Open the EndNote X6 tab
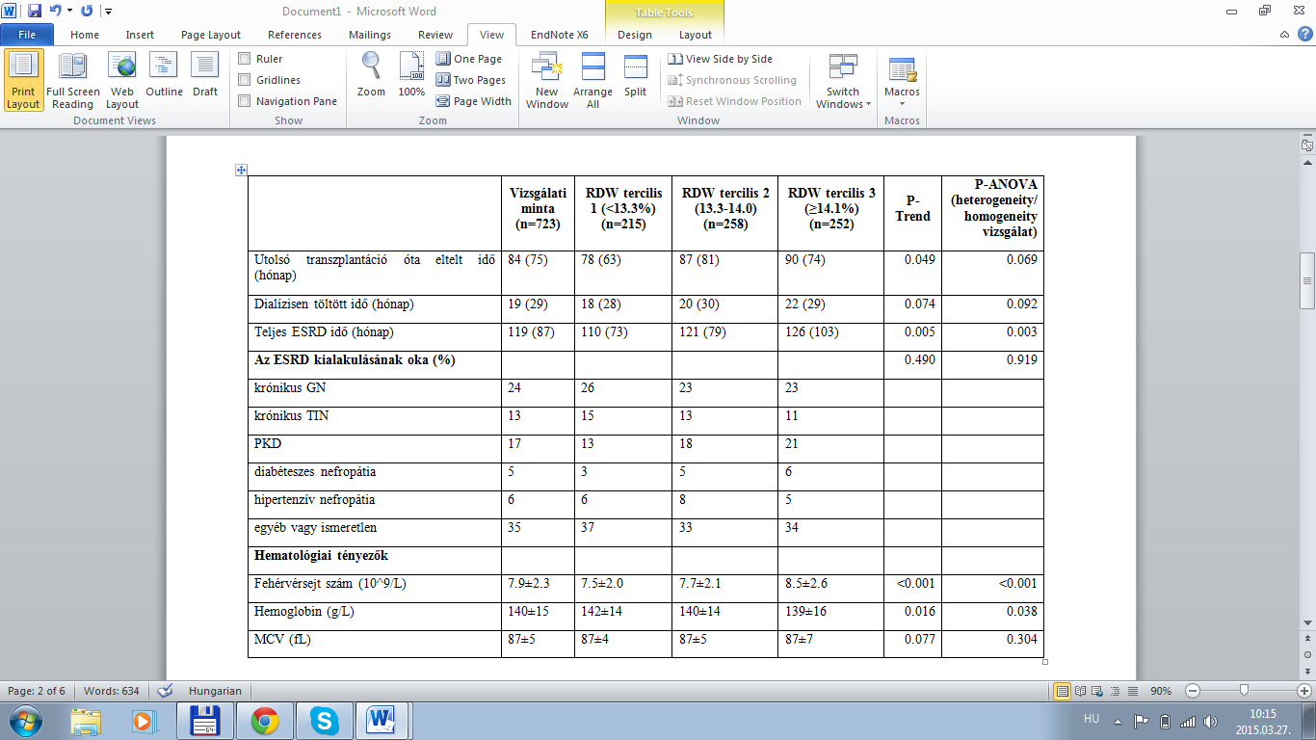1316x740 pixels. tap(560, 35)
